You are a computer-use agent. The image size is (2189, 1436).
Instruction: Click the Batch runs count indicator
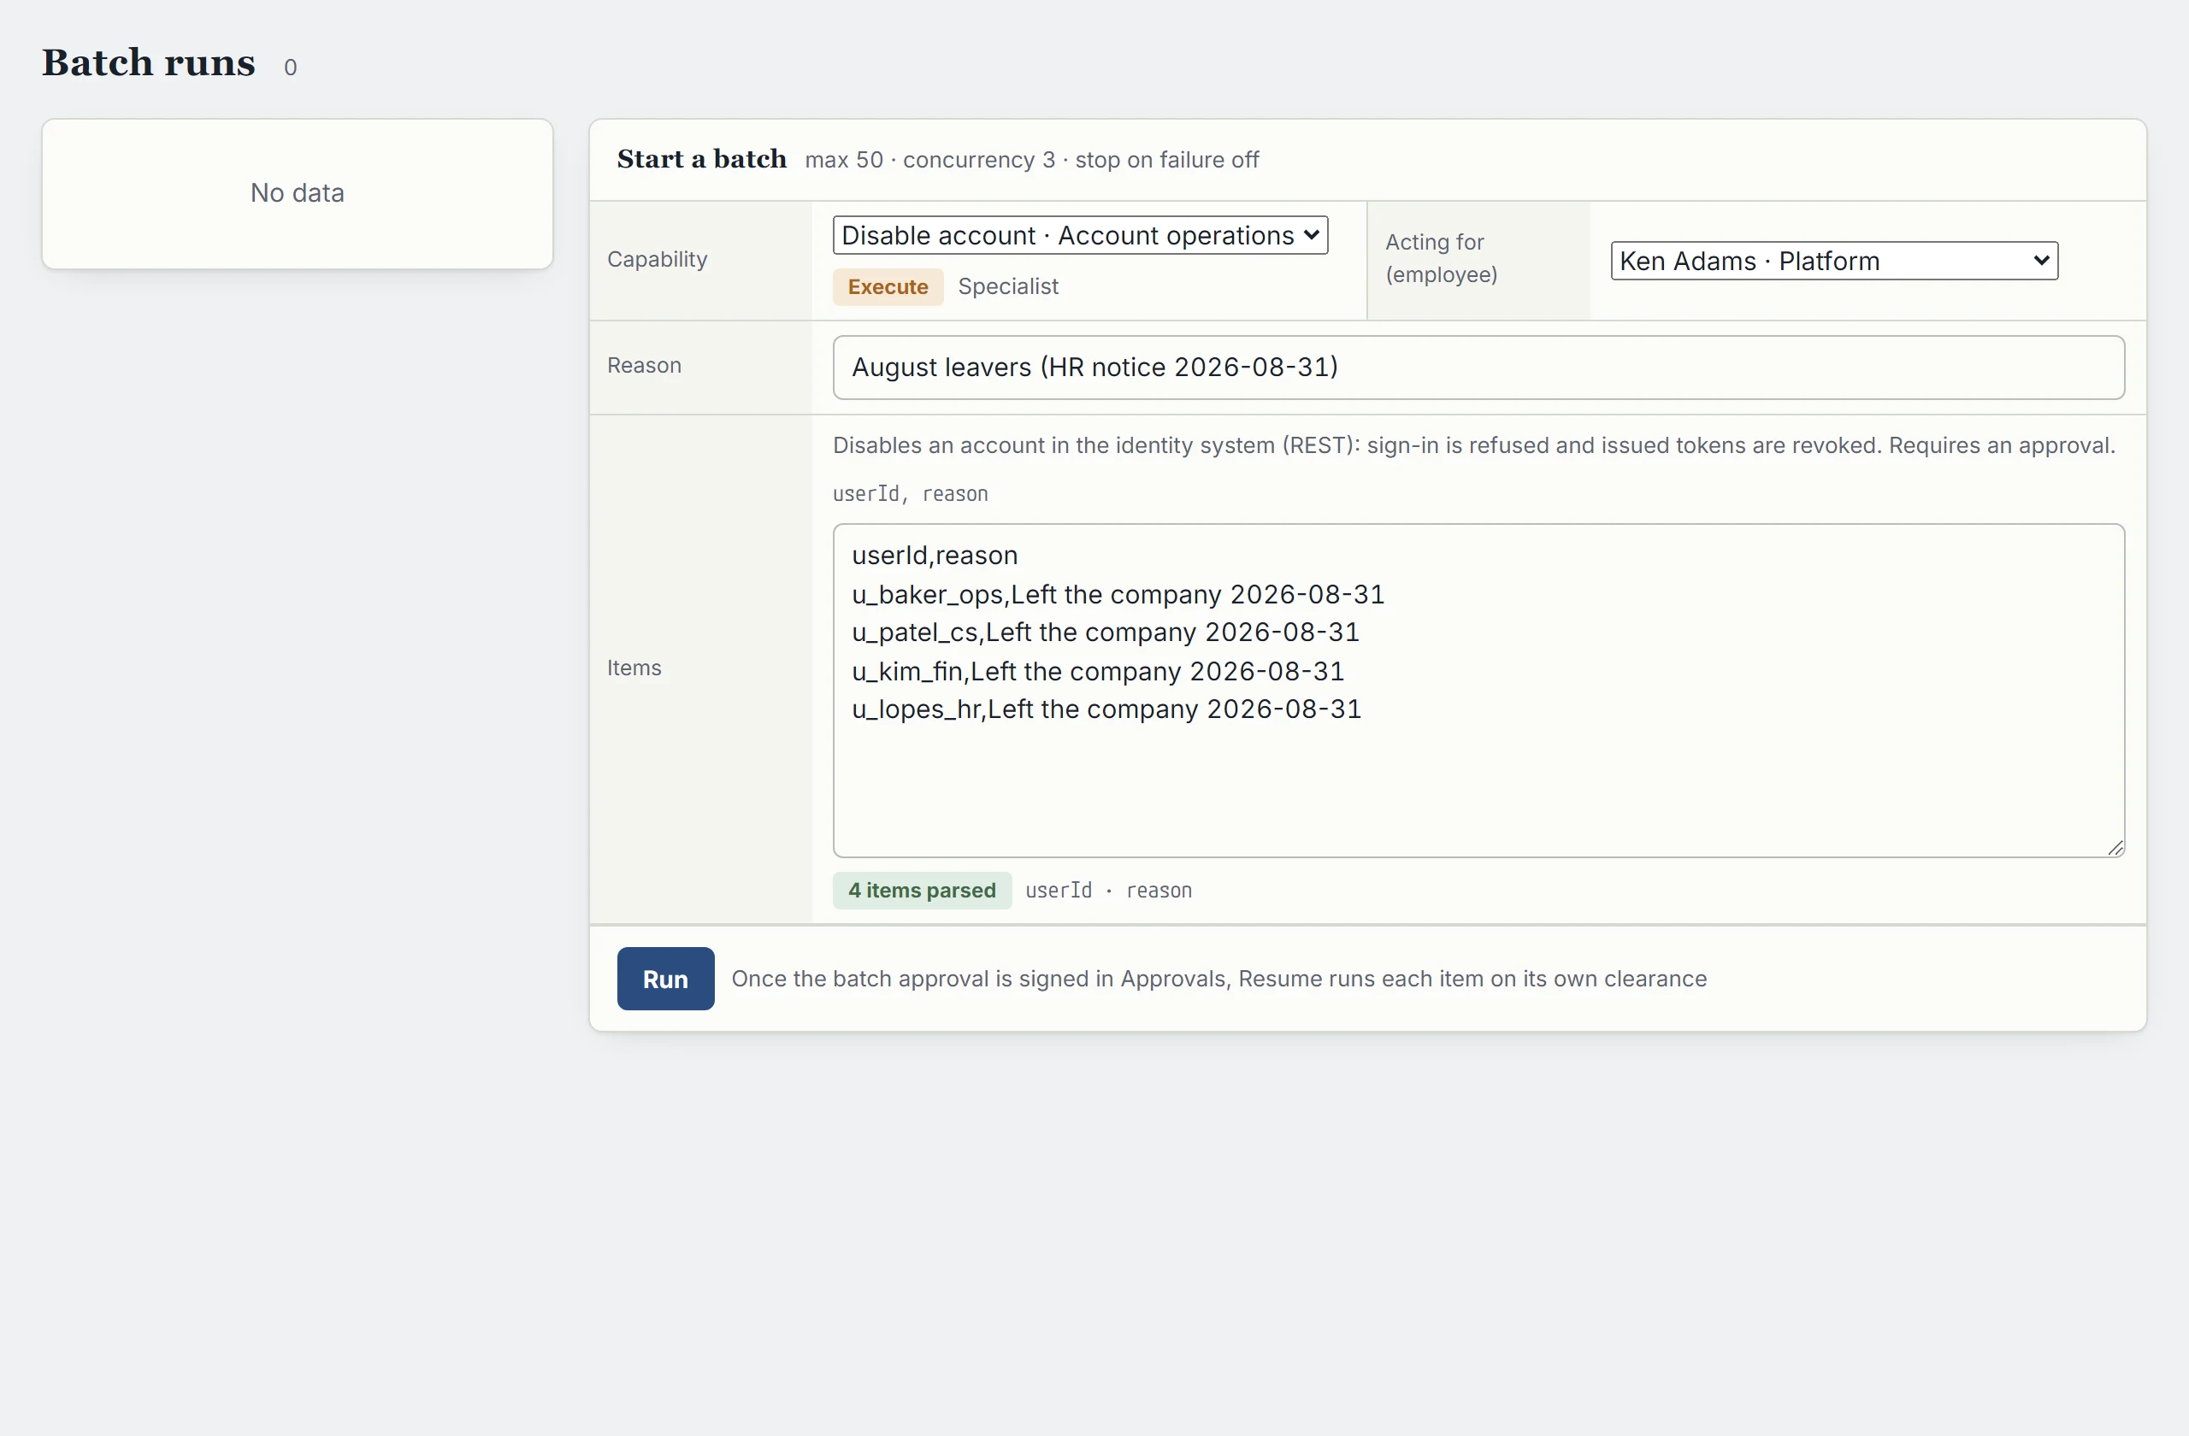click(x=291, y=68)
